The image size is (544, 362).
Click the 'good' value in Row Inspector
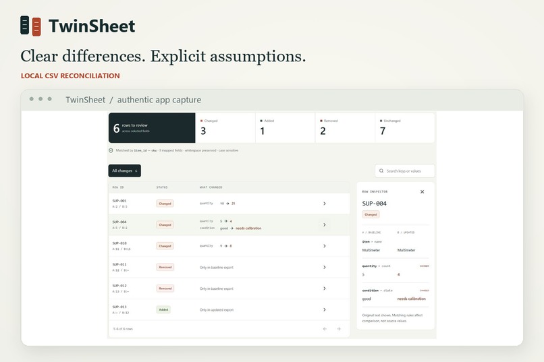(366, 299)
